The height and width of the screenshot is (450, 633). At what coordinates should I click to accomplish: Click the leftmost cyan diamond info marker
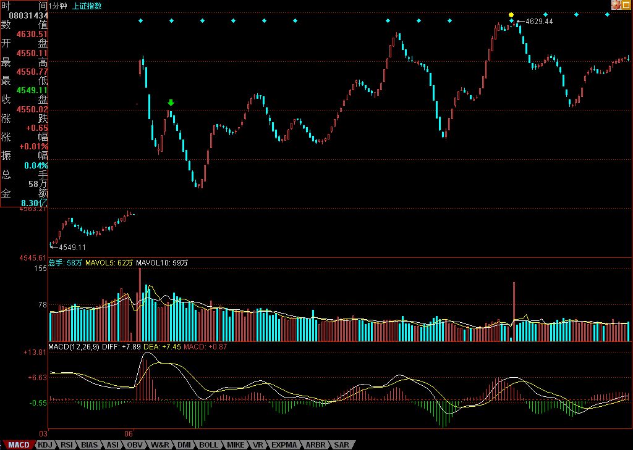click(x=140, y=21)
